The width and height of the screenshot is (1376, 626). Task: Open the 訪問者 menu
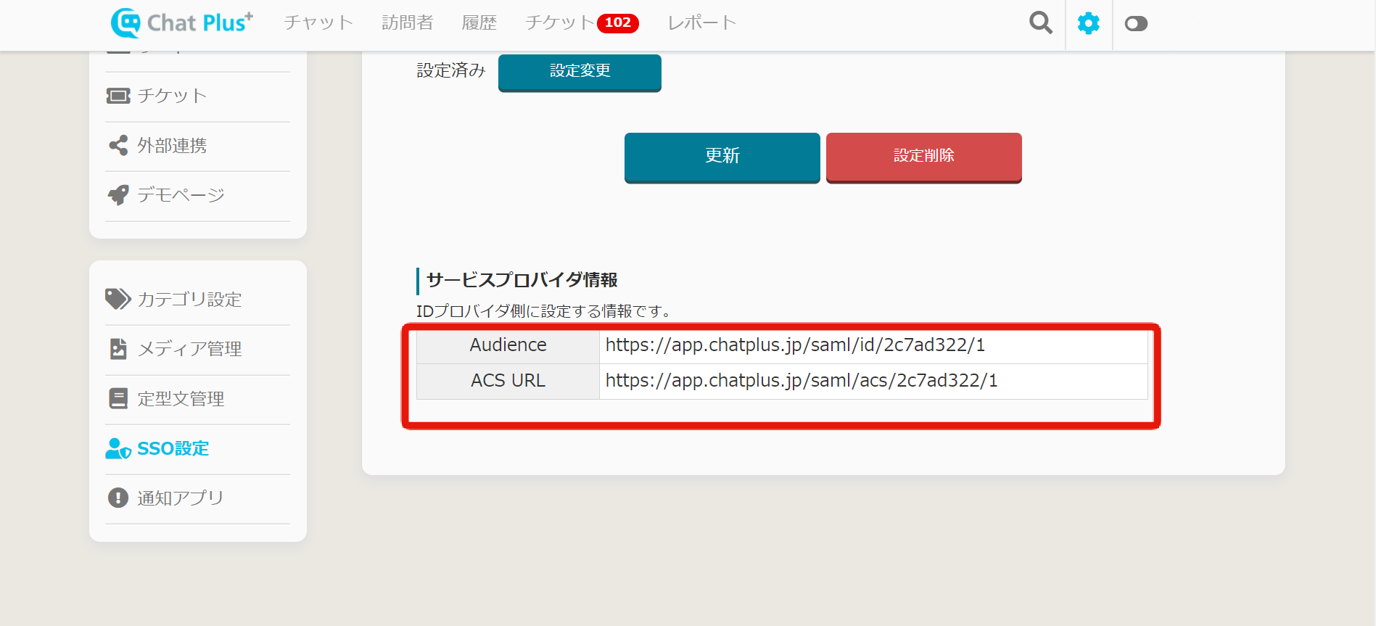[x=408, y=22]
